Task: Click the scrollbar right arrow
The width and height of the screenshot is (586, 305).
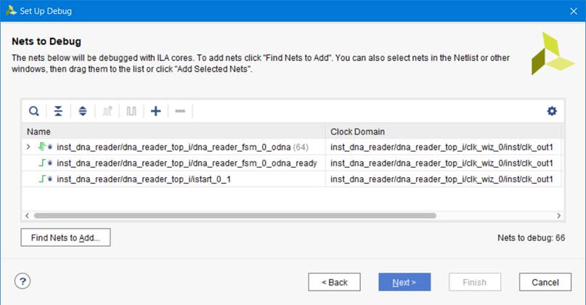Action: [x=558, y=216]
